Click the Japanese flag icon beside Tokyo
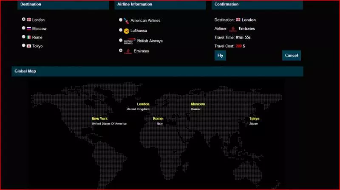 29,46
